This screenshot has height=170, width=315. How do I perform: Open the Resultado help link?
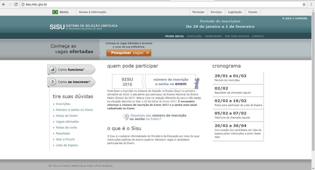click(63, 133)
